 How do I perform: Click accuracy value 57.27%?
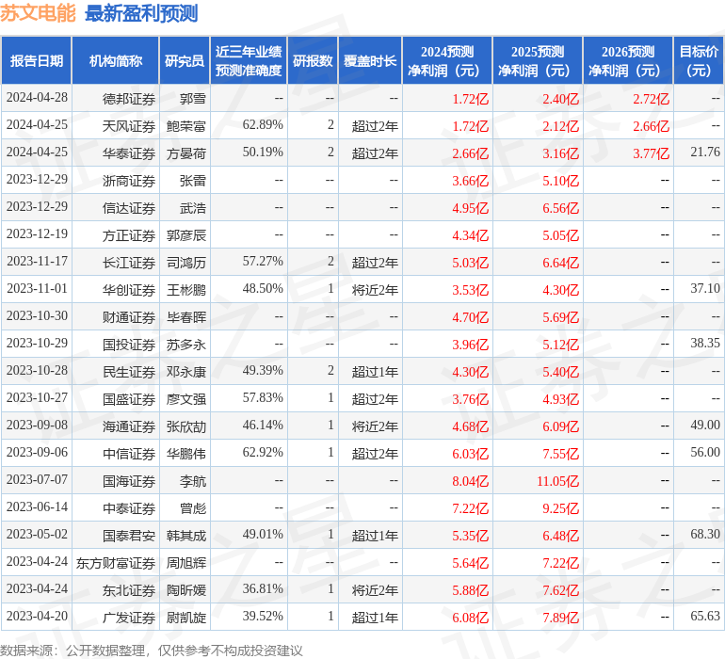263,262
